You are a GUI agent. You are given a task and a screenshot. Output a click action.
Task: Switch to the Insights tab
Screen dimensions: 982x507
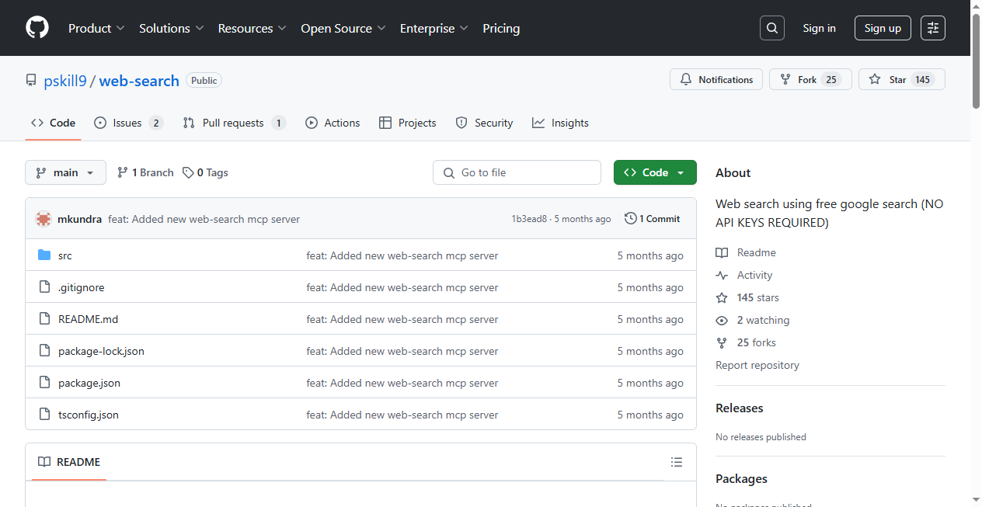click(560, 123)
